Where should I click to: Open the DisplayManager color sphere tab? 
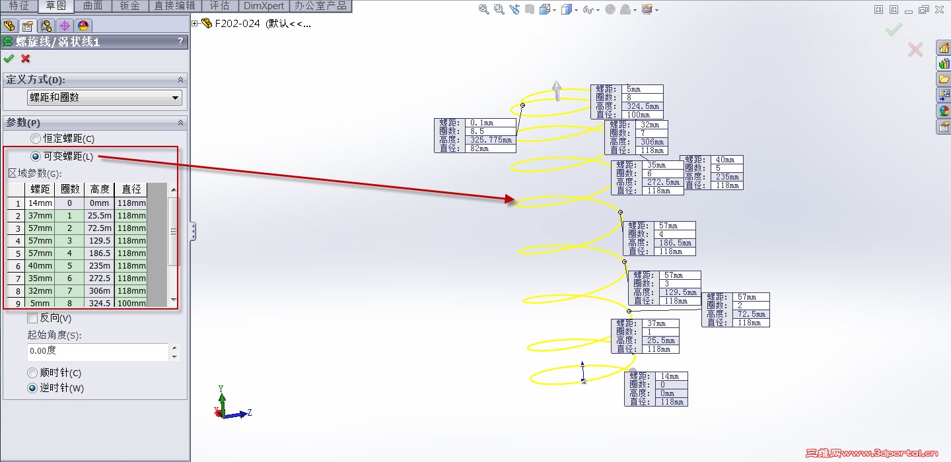click(83, 26)
